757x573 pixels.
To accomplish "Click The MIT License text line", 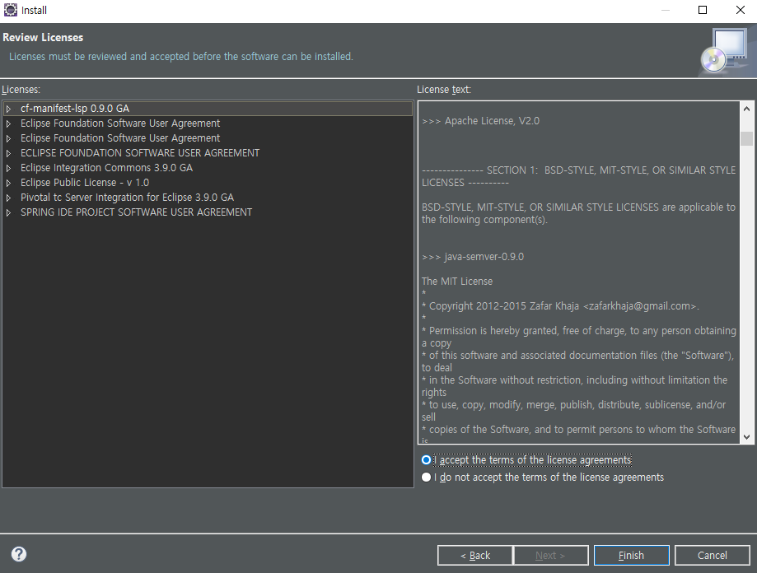I will coord(457,282).
